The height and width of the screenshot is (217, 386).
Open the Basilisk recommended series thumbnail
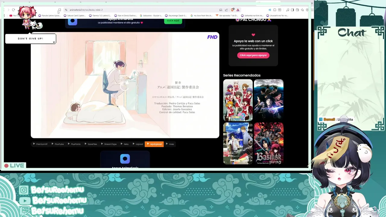tap(269, 143)
